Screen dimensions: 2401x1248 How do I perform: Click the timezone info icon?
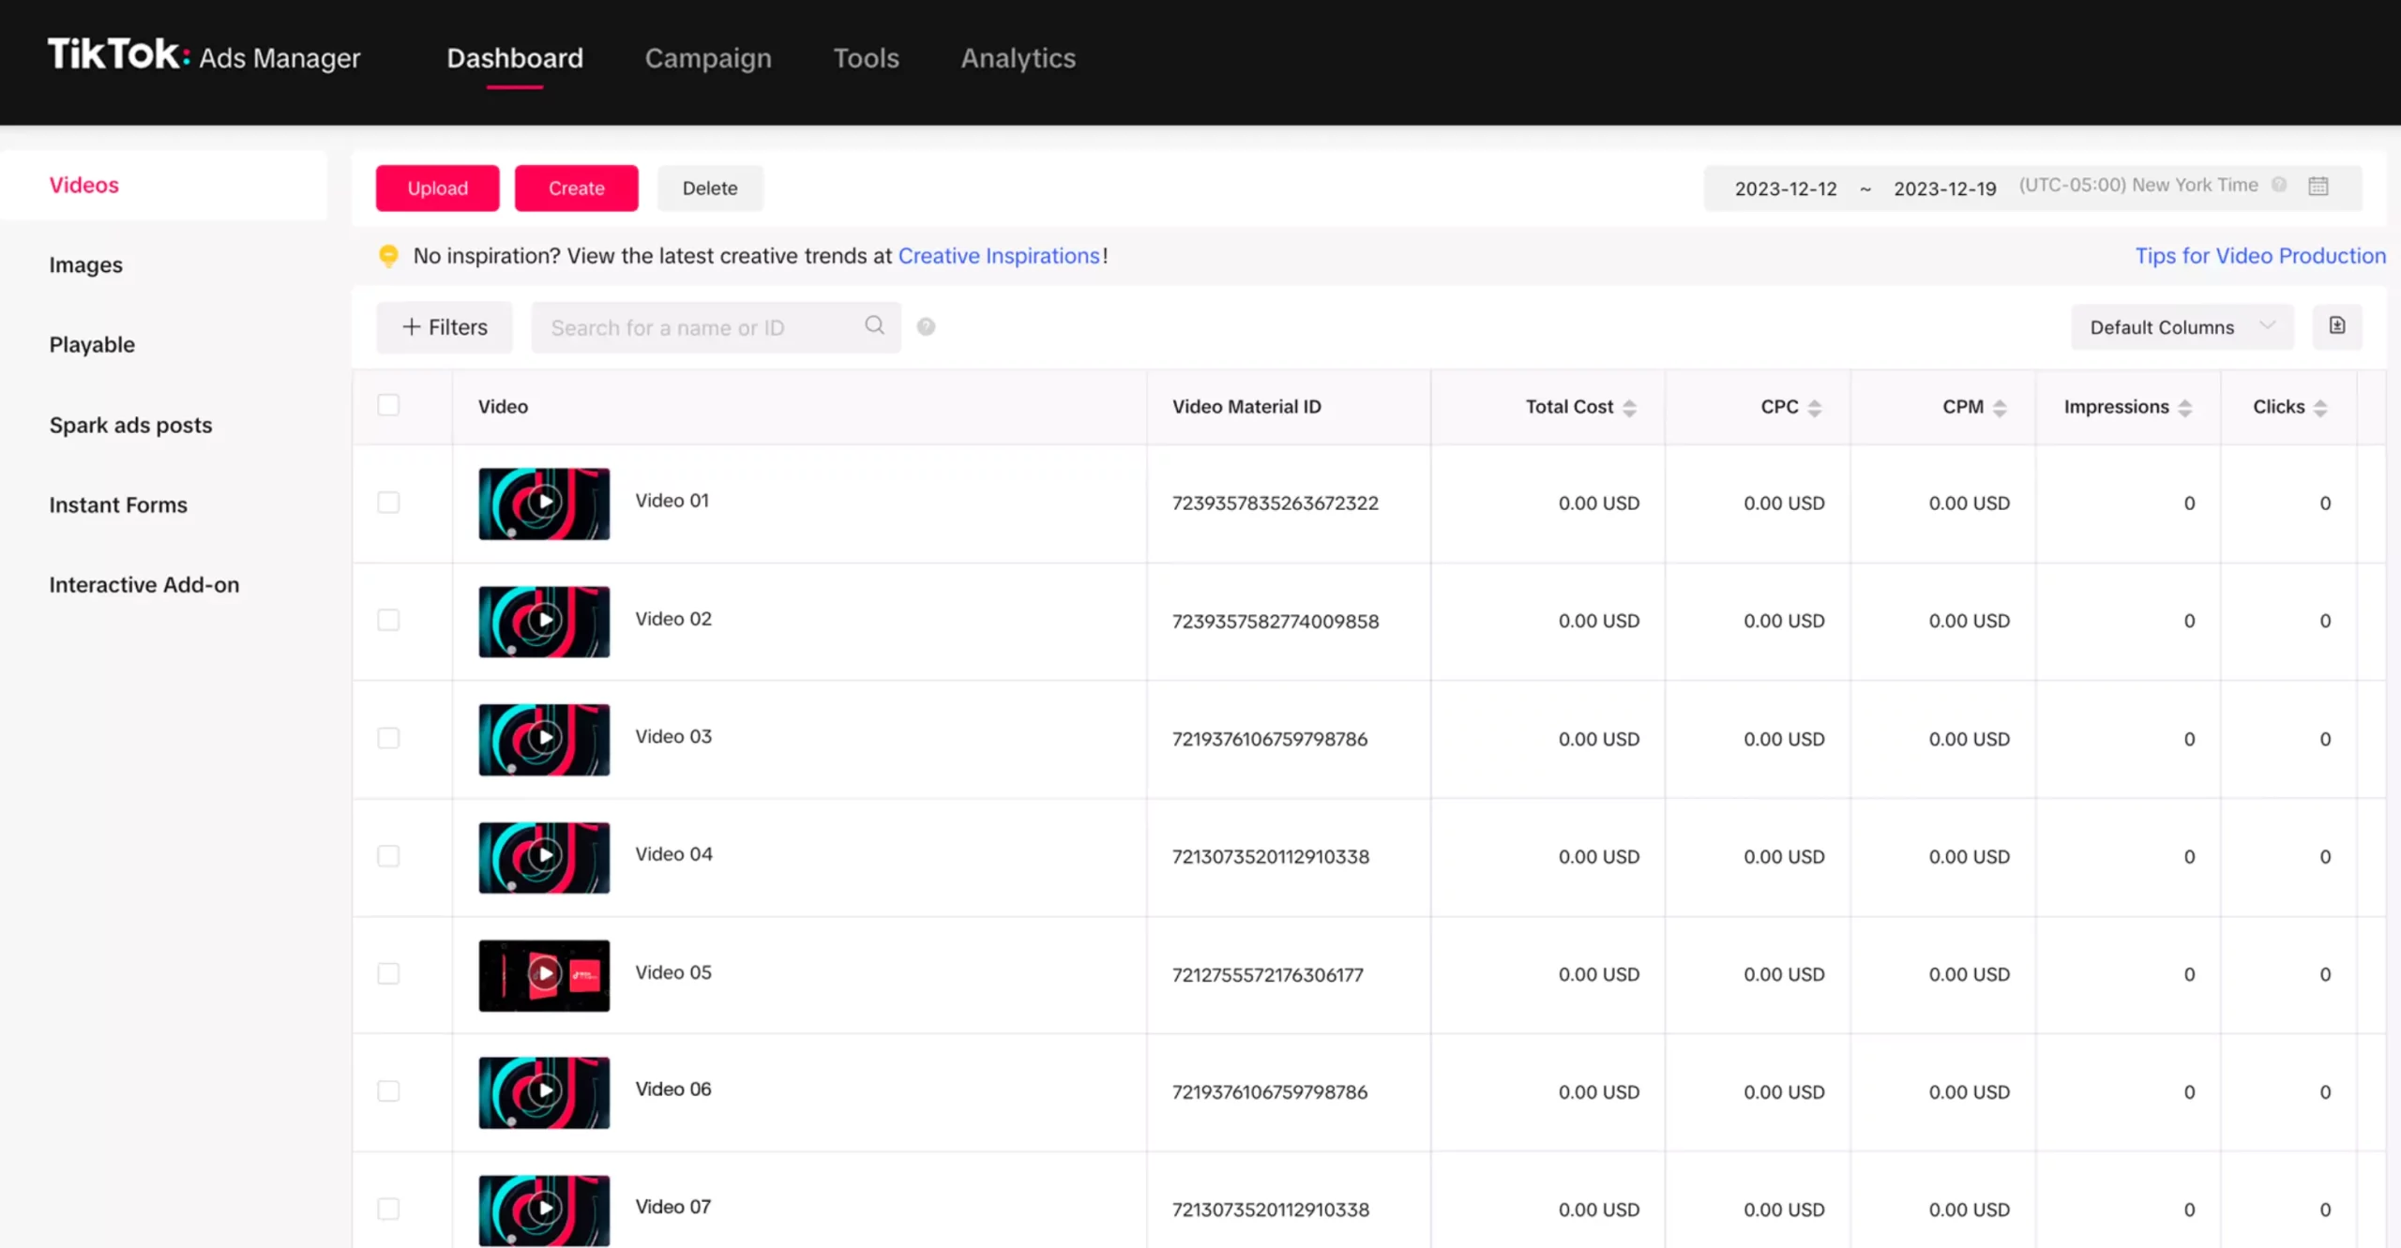coord(2279,186)
